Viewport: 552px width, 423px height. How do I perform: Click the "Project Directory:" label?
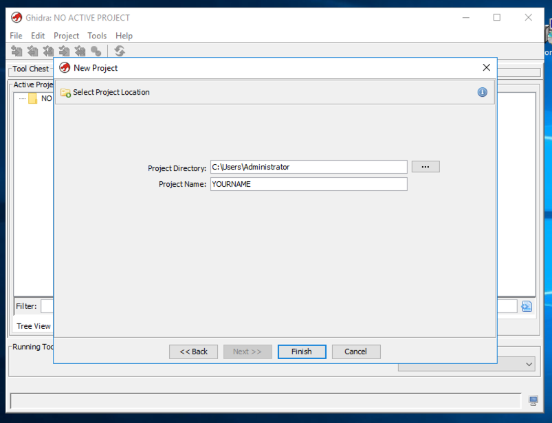[x=177, y=168]
